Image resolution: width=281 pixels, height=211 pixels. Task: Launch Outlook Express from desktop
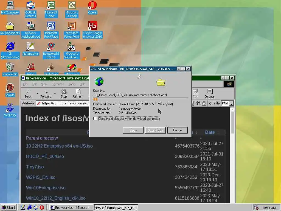(30, 9)
